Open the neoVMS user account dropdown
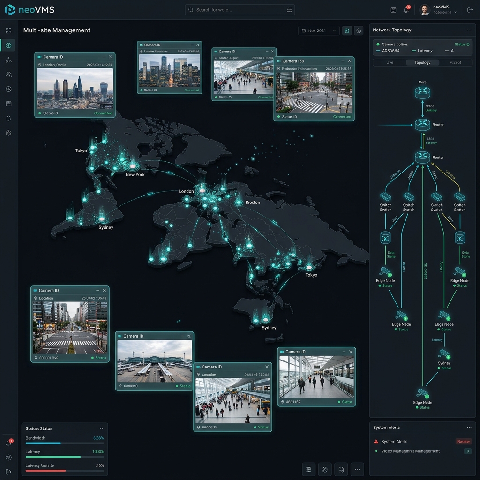Image resolution: width=480 pixels, height=480 pixels. pos(438,10)
